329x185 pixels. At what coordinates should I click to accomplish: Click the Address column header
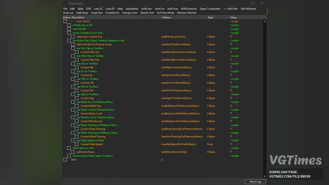(x=166, y=18)
